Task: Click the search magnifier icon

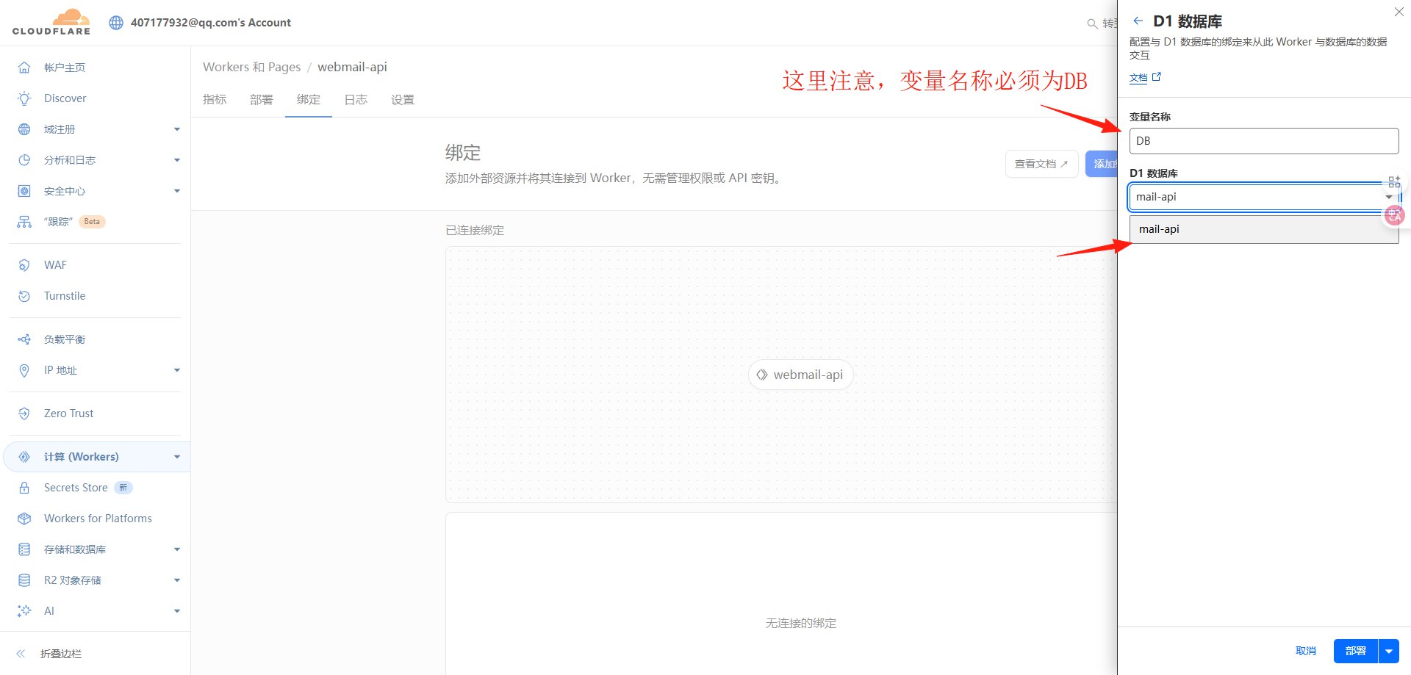Action: [x=1092, y=23]
